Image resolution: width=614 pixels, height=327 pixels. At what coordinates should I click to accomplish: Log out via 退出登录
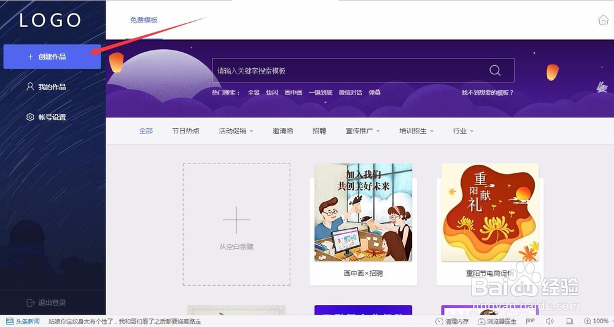[x=52, y=302]
